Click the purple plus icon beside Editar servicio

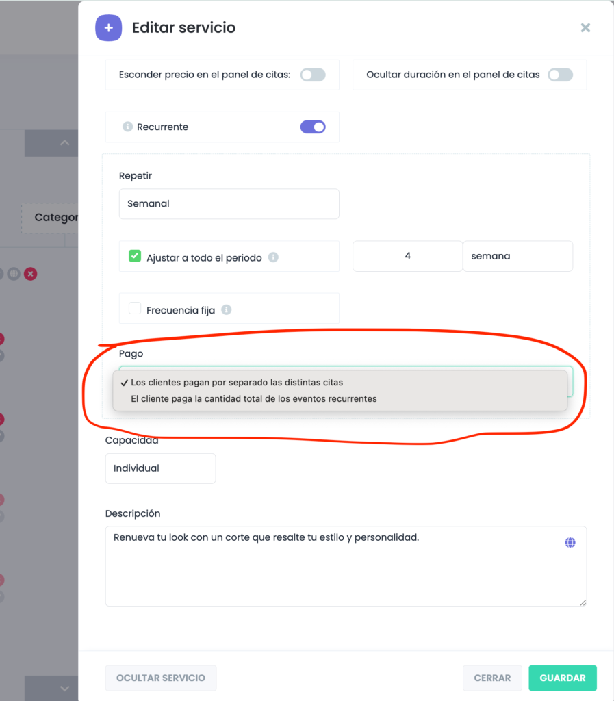(108, 28)
